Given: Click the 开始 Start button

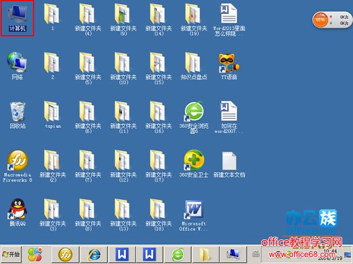Looking at the screenshot, I should click(12, 254).
